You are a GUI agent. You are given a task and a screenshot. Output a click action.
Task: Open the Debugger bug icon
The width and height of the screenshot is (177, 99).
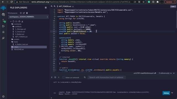3,32
